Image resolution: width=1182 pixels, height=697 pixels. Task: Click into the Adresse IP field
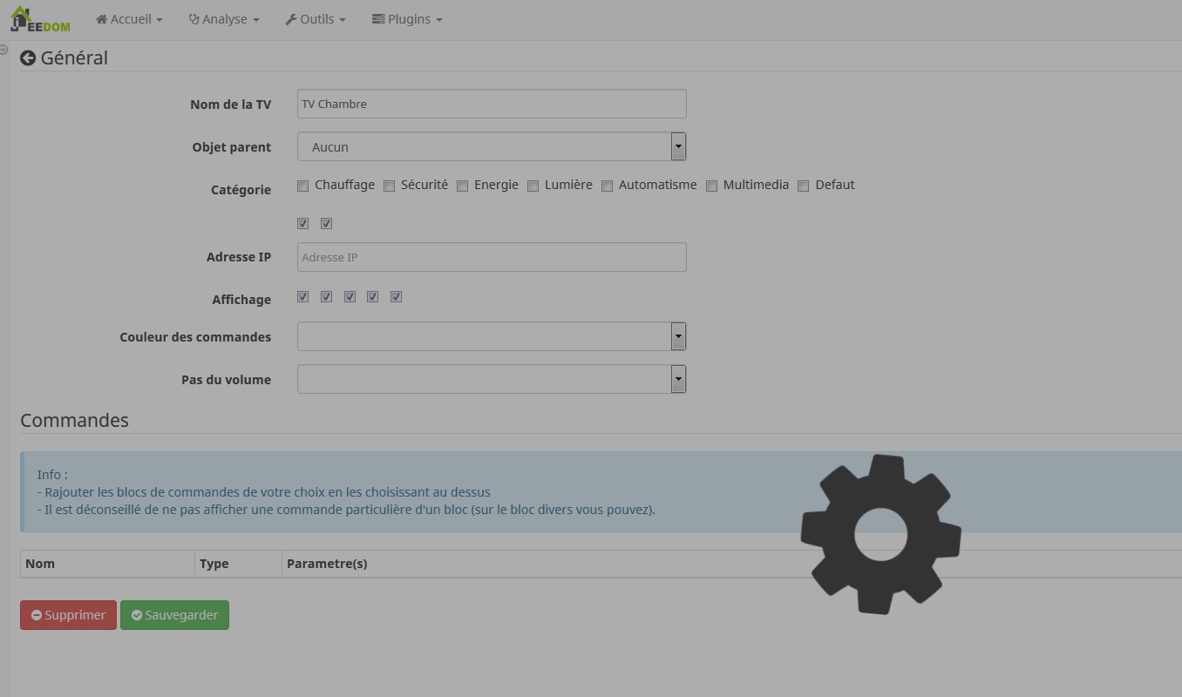(492, 257)
